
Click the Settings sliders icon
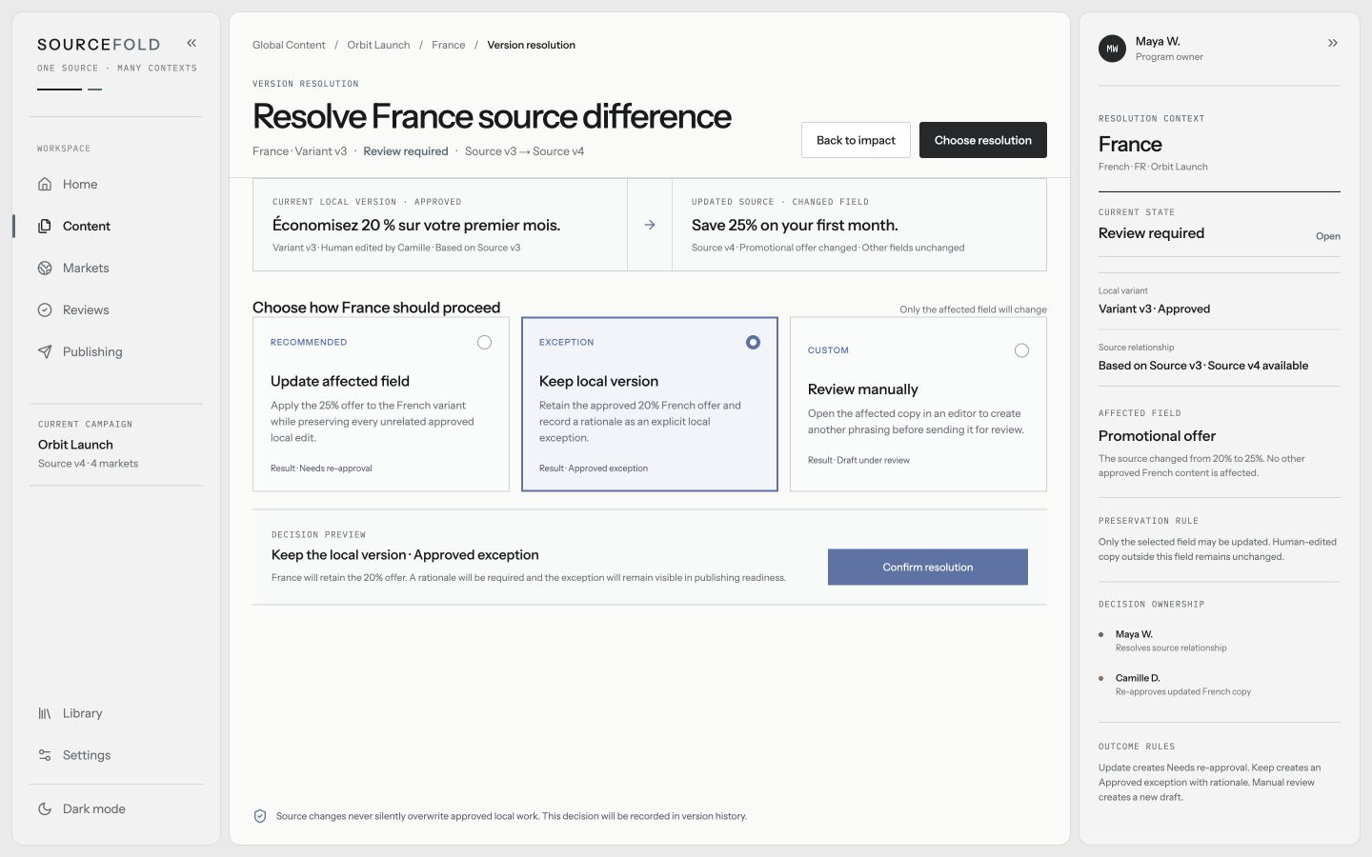click(45, 755)
